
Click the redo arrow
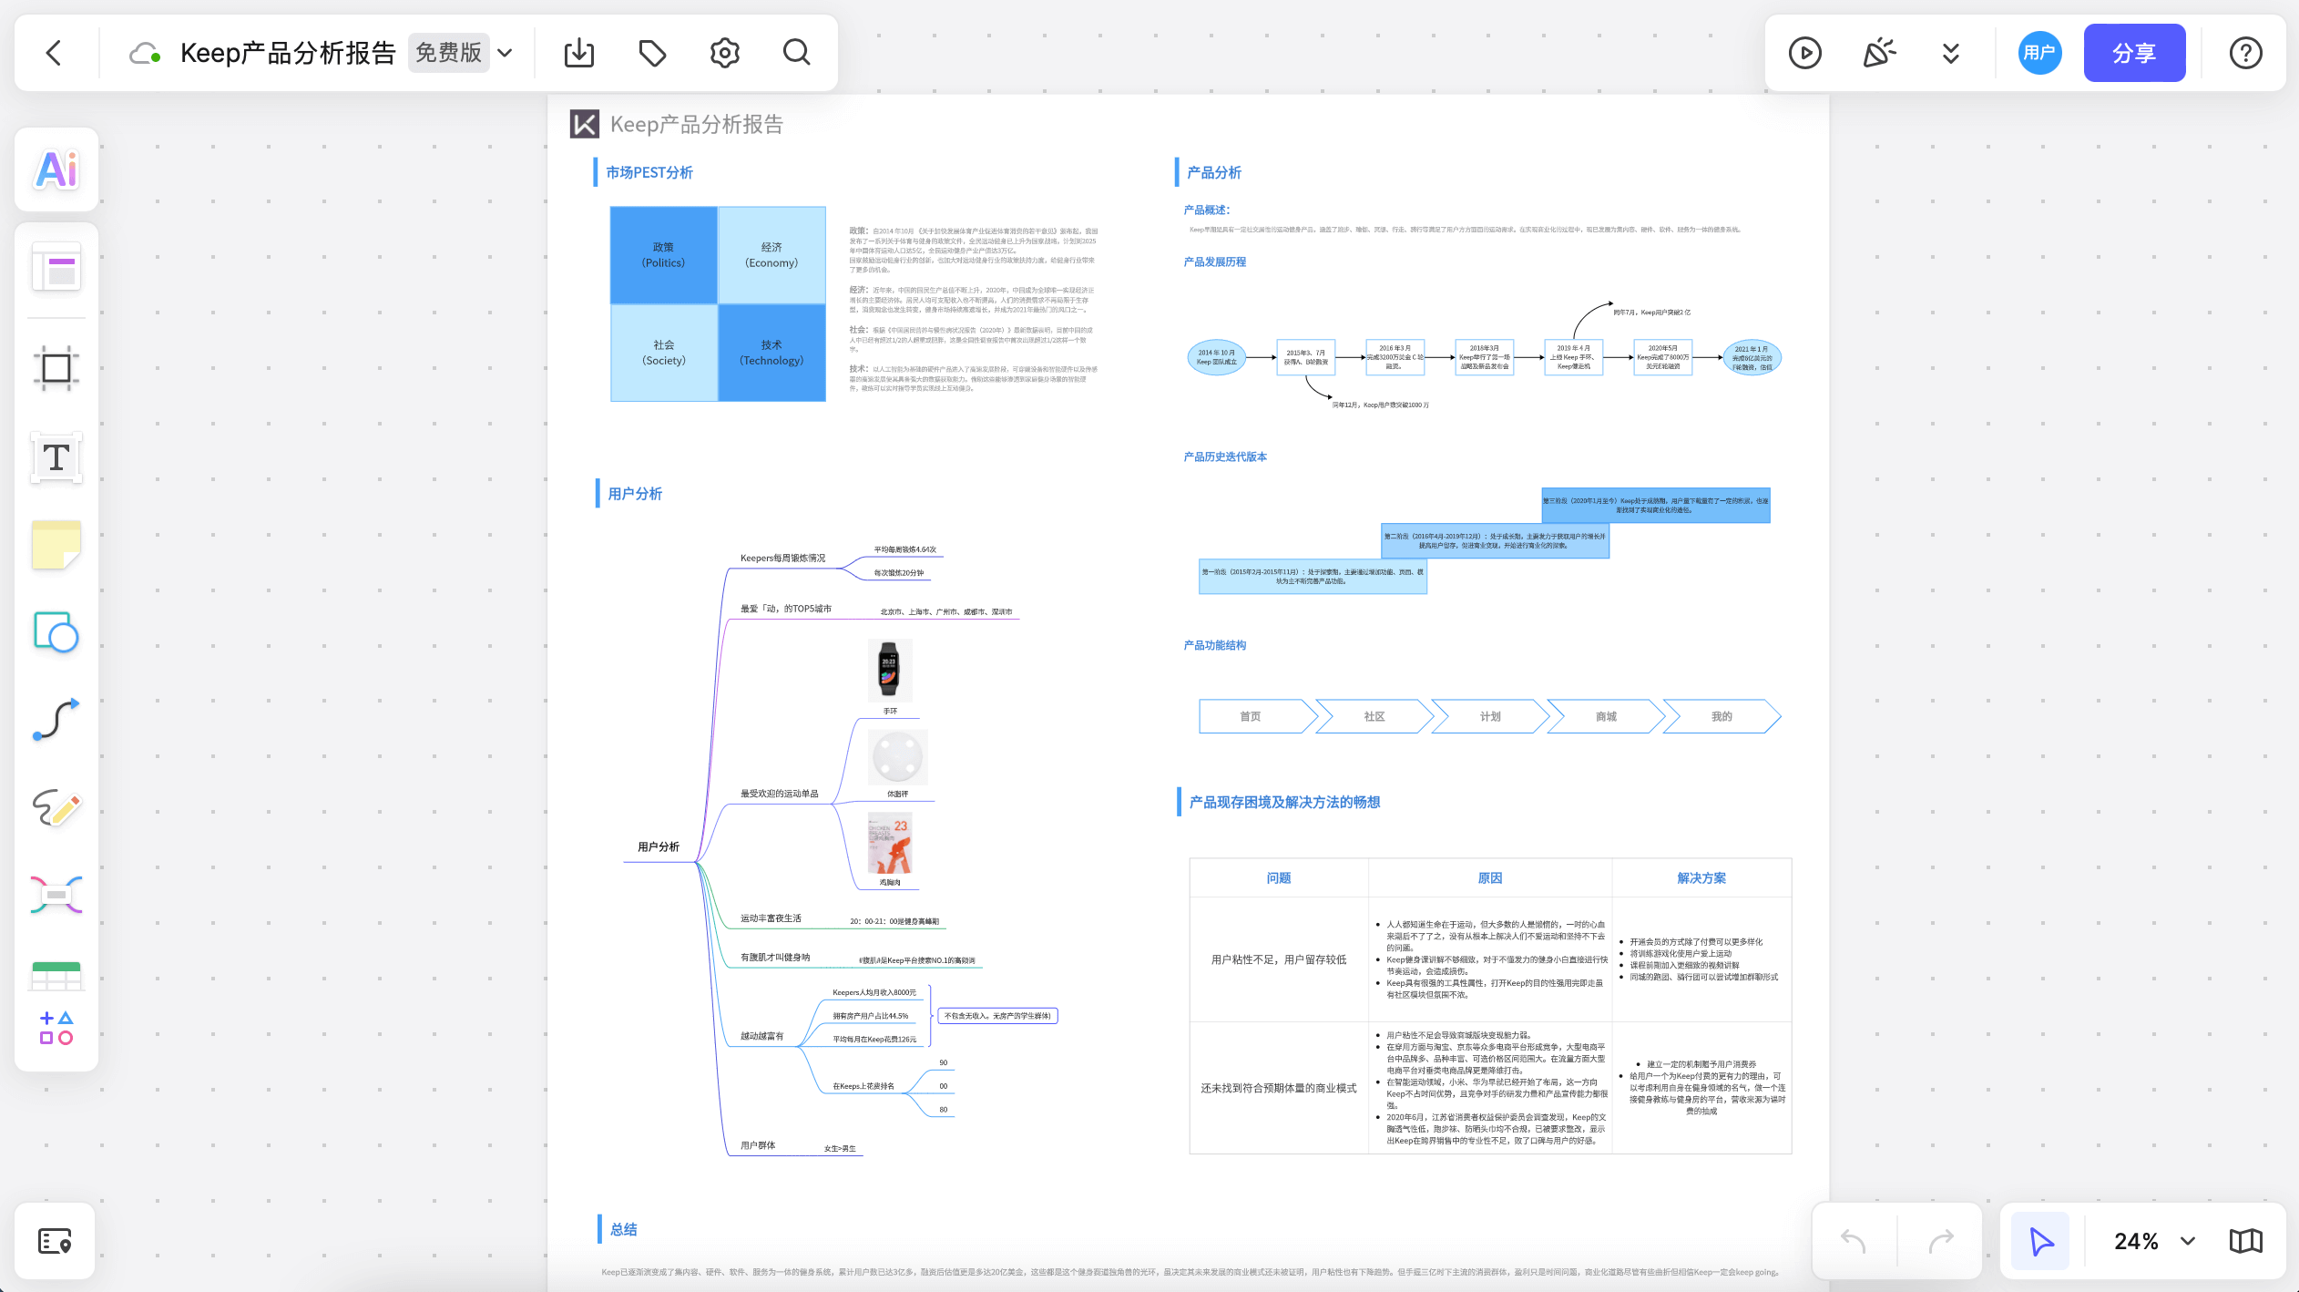click(1941, 1240)
